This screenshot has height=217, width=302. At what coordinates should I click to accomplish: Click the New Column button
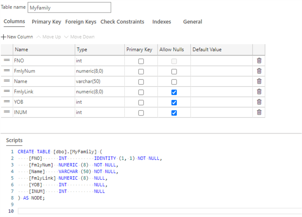pos(17,37)
